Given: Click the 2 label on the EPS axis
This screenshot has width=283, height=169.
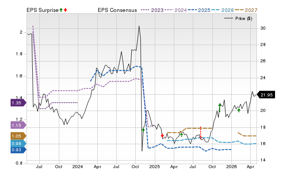Looking at the screenshot, I should point(21,32).
